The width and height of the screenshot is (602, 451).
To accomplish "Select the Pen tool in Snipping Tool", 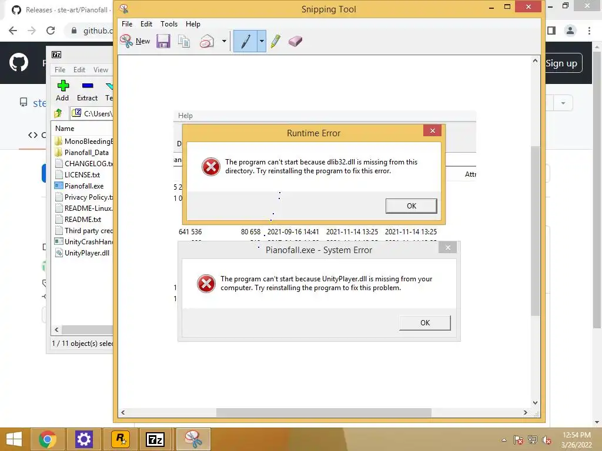I will 245,41.
